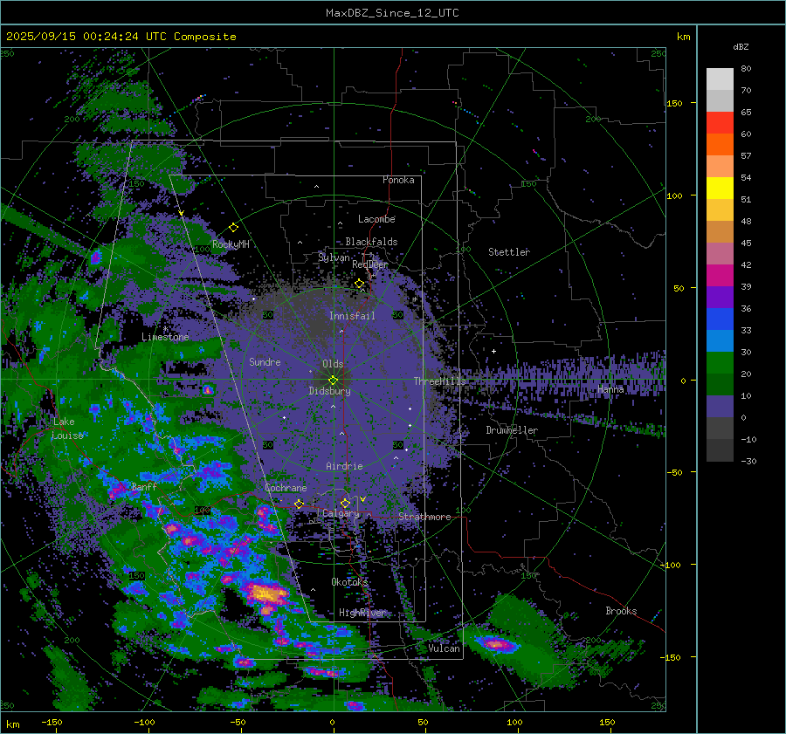Select the Blackfalds label
The width and height of the screenshot is (786, 734).
pyautogui.click(x=371, y=242)
